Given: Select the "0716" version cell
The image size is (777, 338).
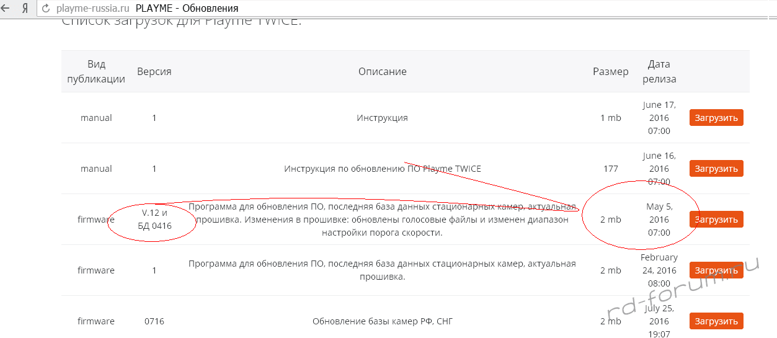Looking at the screenshot, I should [154, 321].
